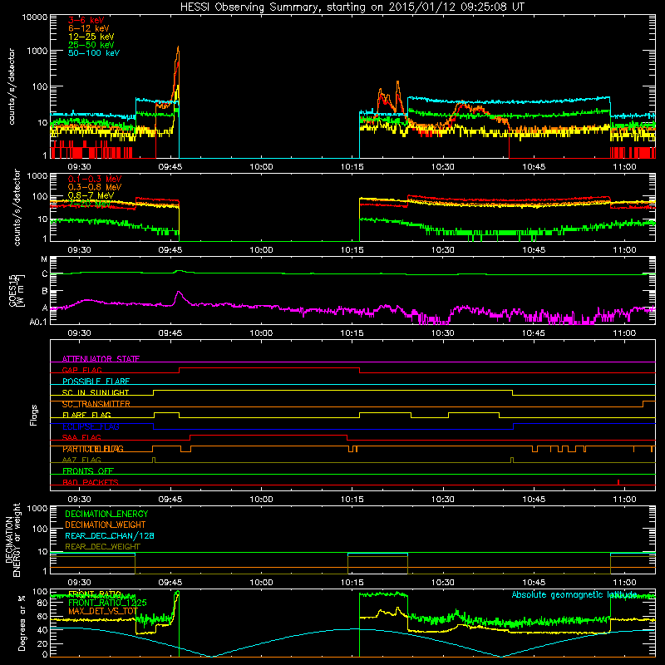Select the SC_TRANSMITTER flag label
Screen dimensions: 665x665
click(96, 404)
